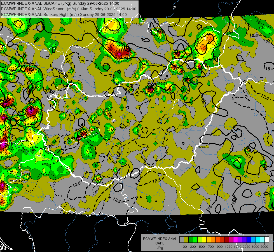
Task: Select the 2250 legend scale value
Action: pyautogui.click(x=247, y=247)
